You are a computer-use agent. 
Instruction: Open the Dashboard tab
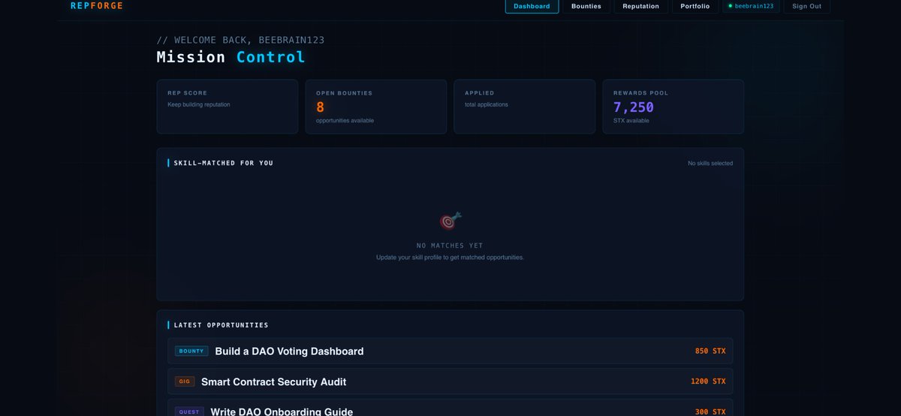pos(532,6)
